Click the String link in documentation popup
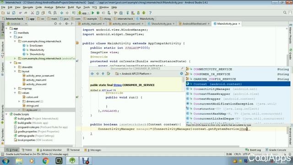The image size is (293, 165). pyautogui.click(x=117, y=85)
